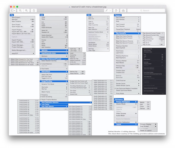
Task: Click the 'Insert/Overwrite Action' highlighted row
Action: [x=54, y=53]
